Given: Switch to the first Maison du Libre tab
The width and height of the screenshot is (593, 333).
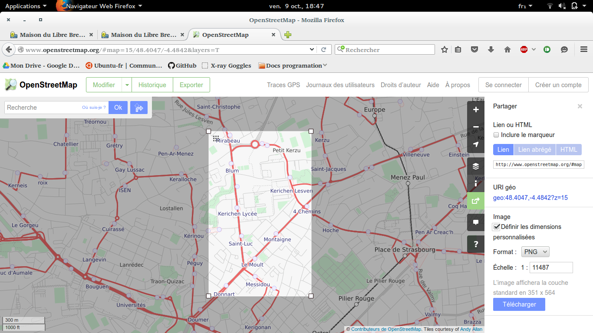Looking at the screenshot, I should [x=51, y=35].
